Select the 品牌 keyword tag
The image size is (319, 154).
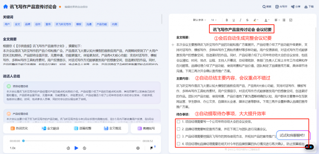[28, 24]
